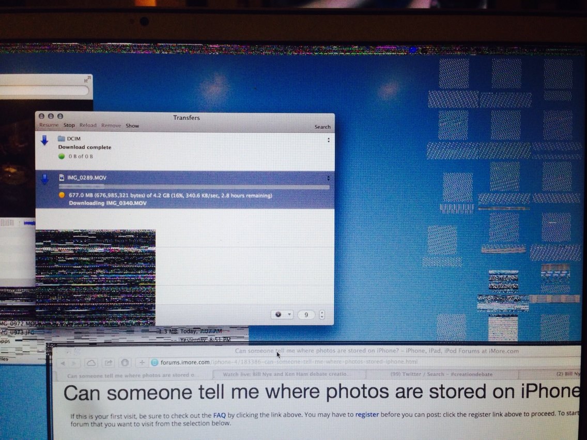Click the forums.imore.com address field

(365, 362)
